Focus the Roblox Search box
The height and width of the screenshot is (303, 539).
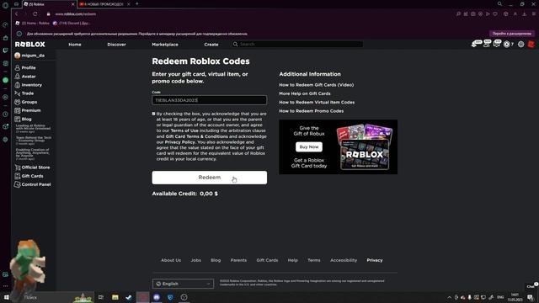coord(297,44)
